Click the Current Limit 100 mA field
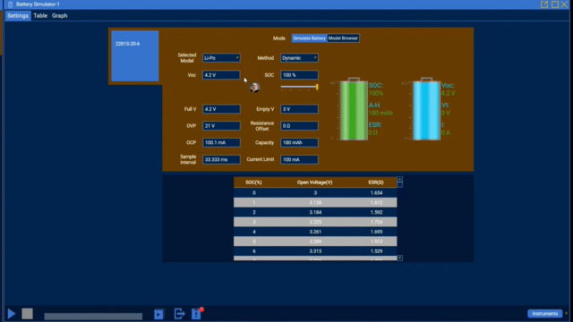This screenshot has width=573, height=322. pos(299,159)
